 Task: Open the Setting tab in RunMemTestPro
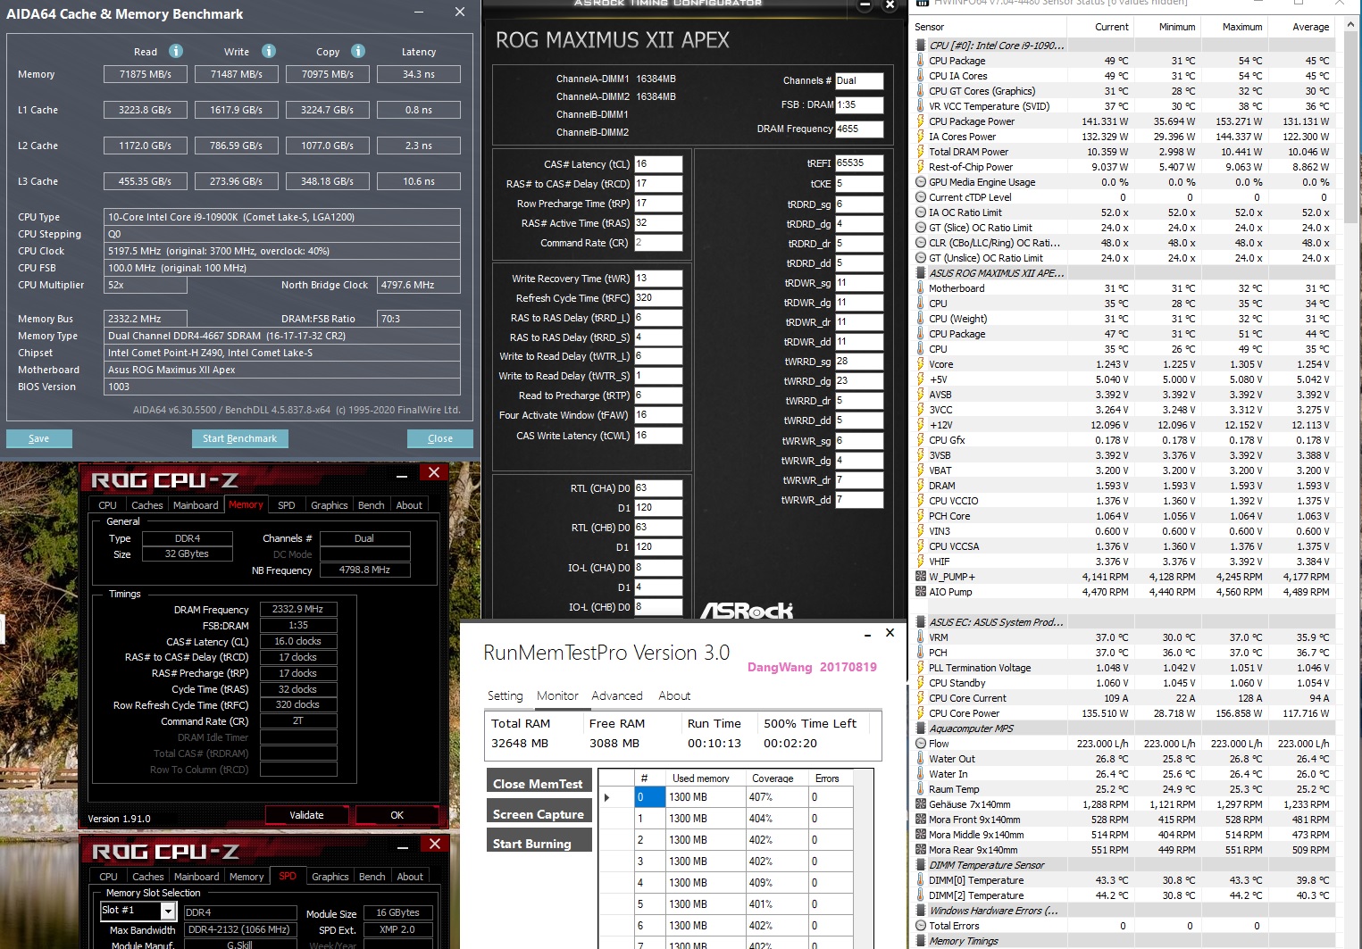point(506,696)
